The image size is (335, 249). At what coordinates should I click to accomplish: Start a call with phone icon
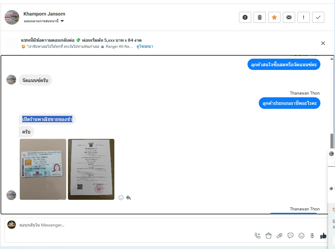(x=258, y=236)
